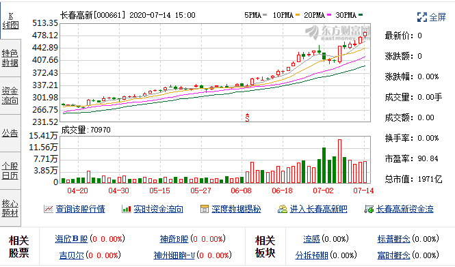Click the 涨跌幅: 0.00% field
This screenshot has height=267, width=455.
[x=412, y=76]
